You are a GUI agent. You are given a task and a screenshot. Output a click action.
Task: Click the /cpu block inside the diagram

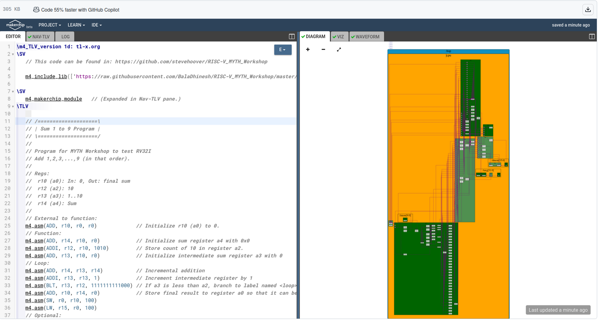(x=449, y=55)
